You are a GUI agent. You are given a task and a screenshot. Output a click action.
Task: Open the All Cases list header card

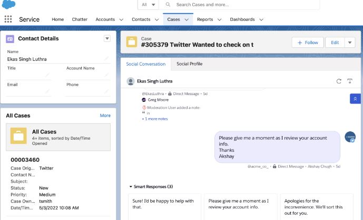pos(58,137)
